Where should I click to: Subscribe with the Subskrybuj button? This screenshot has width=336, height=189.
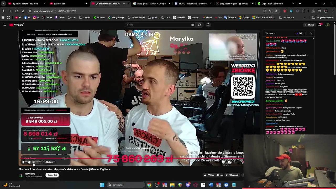pos(52,175)
